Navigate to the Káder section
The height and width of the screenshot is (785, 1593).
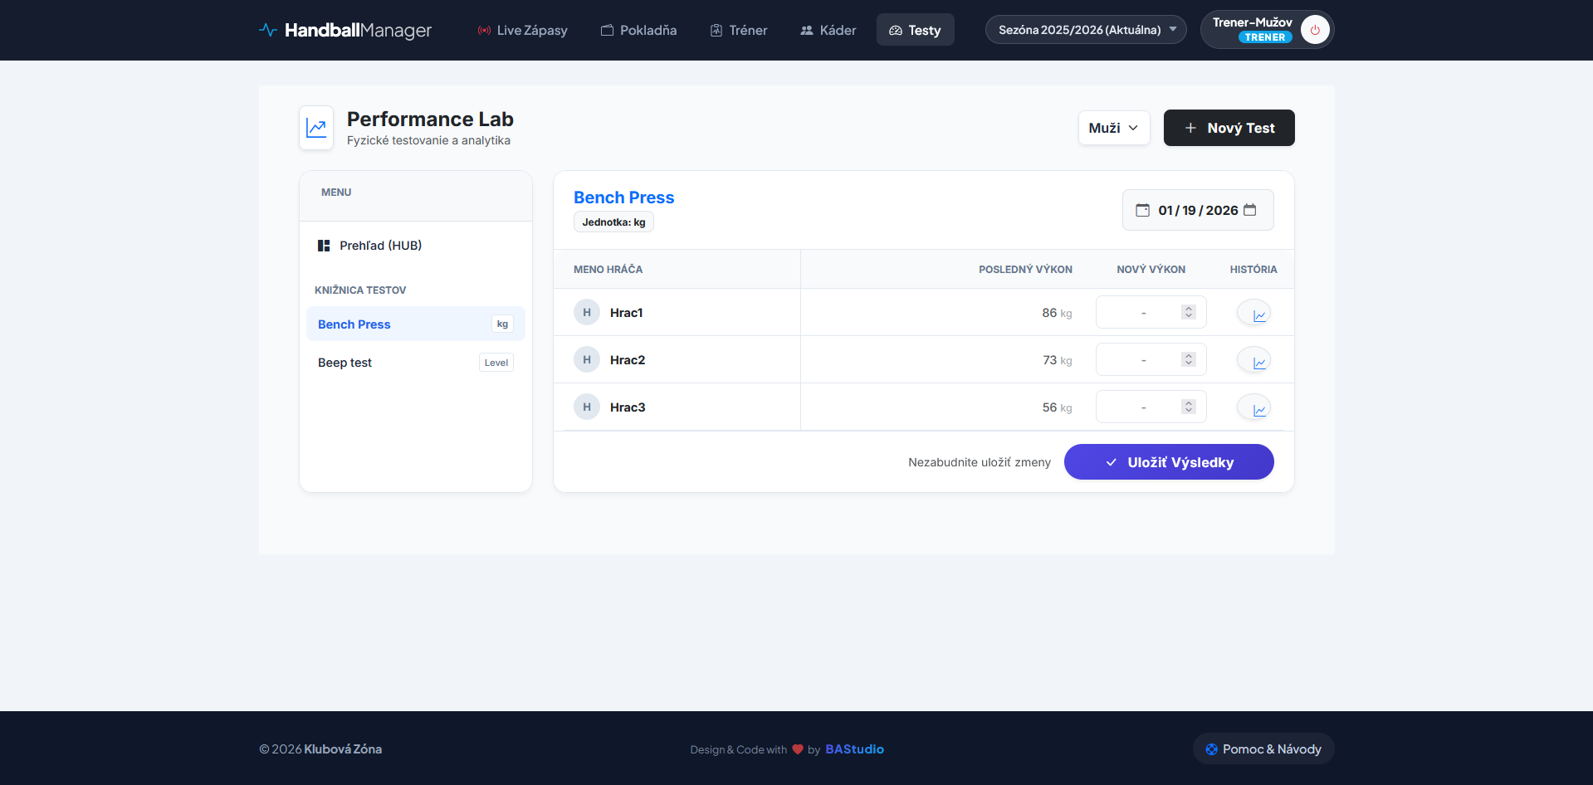pos(828,31)
